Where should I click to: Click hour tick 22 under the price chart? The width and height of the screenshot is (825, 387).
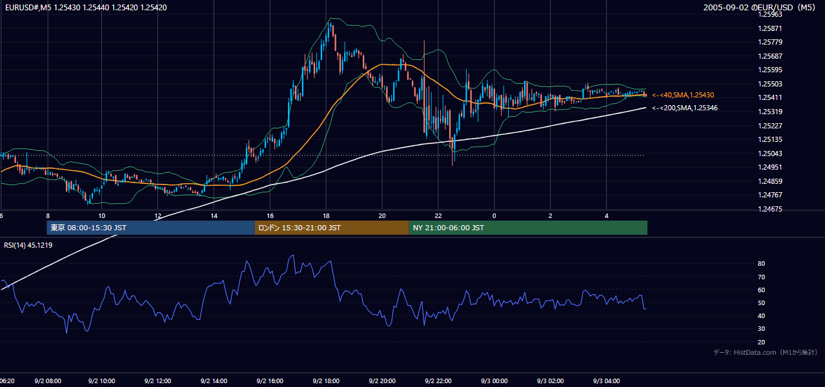click(438, 215)
